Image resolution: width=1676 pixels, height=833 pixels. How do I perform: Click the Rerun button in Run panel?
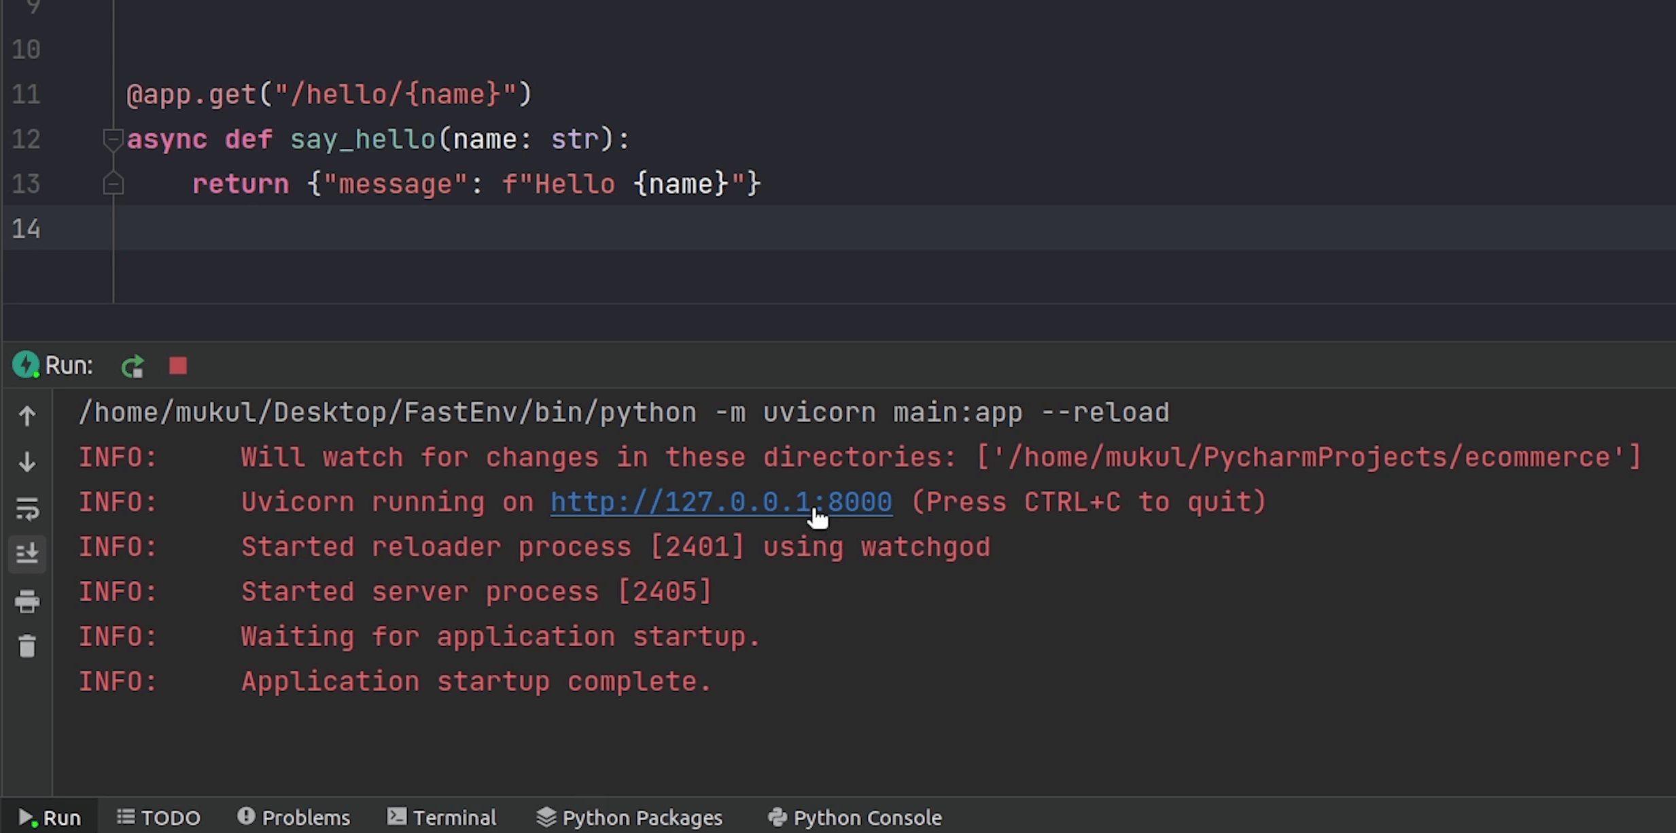pos(133,366)
